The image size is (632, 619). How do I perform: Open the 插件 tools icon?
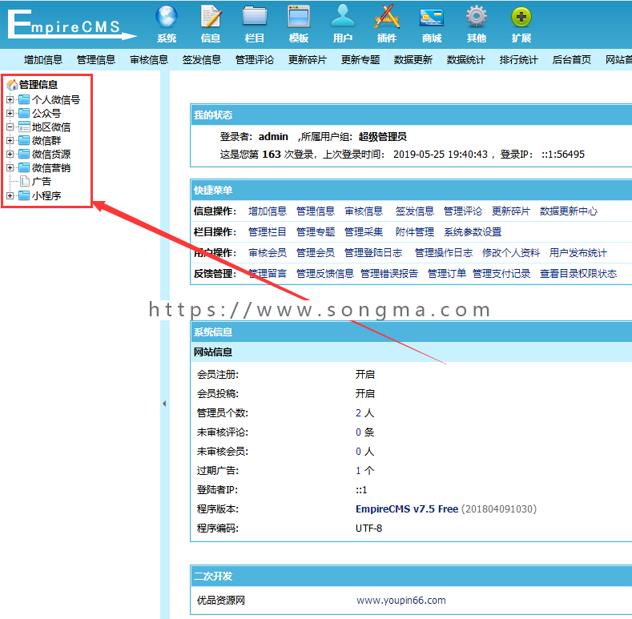[387, 17]
